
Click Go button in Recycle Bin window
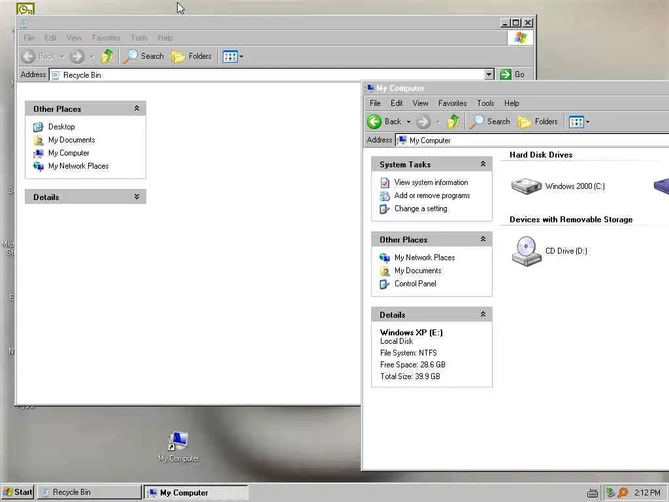tap(512, 75)
